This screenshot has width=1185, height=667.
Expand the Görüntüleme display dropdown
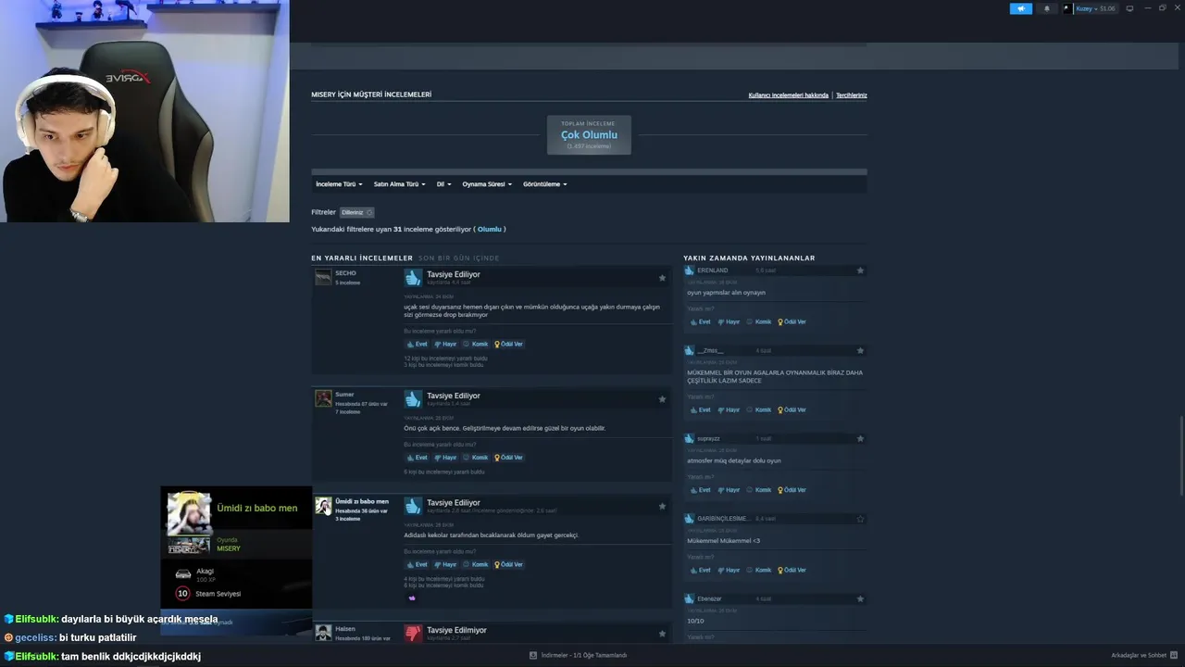(544, 184)
